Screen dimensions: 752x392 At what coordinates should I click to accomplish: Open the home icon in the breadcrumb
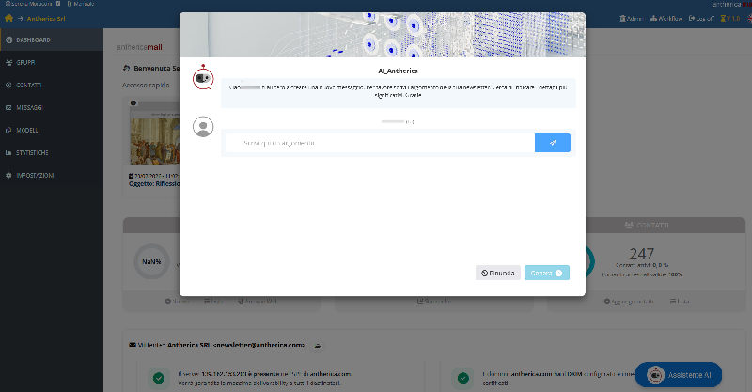tap(8, 18)
